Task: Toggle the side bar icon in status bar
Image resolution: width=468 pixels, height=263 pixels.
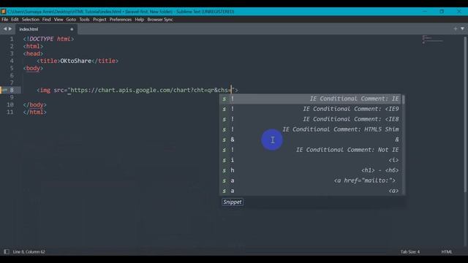Action: click(7, 251)
